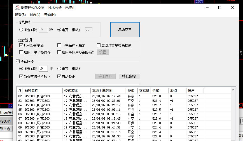Image resolution: width=243 pixels, height=141 pixels.
Task: Open the 设置(S) menu
Action: 20,15
